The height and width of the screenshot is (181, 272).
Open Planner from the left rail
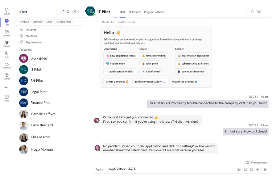7,44
